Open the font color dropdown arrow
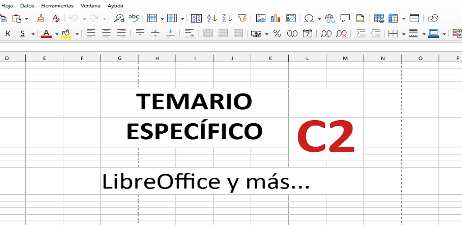This screenshot has width=462, height=225. point(57,34)
